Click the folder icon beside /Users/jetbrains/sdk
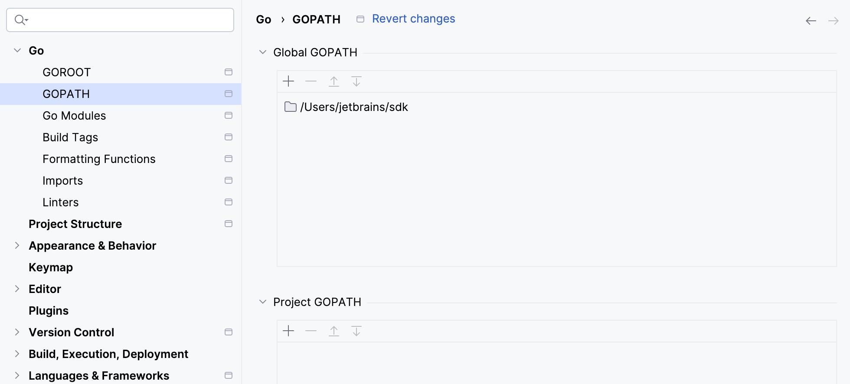This screenshot has width=850, height=384. click(290, 107)
